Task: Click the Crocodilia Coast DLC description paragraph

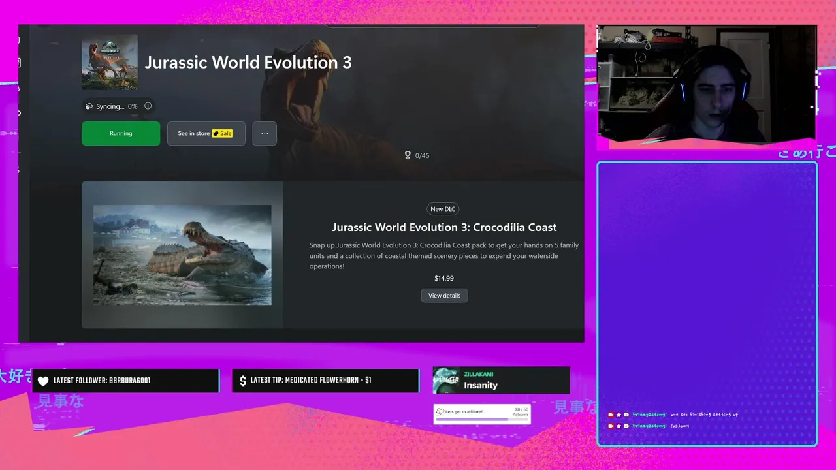Action: [444, 256]
